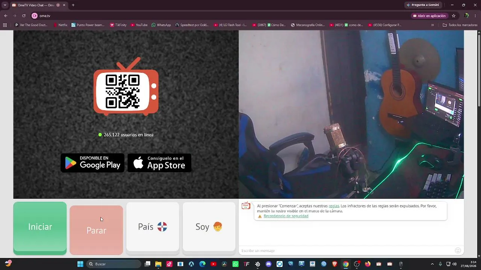Open the Speedtest por Ookl... bookmark
The width and height of the screenshot is (481, 270).
click(x=192, y=25)
